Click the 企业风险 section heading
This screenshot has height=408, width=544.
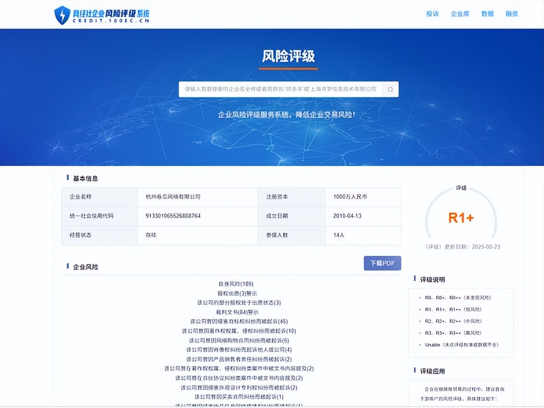coord(85,267)
